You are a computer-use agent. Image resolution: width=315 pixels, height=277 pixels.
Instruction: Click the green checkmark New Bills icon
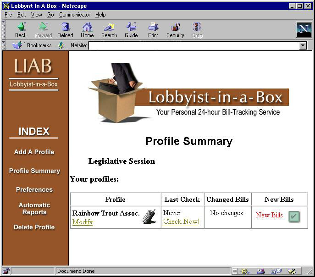(294, 217)
